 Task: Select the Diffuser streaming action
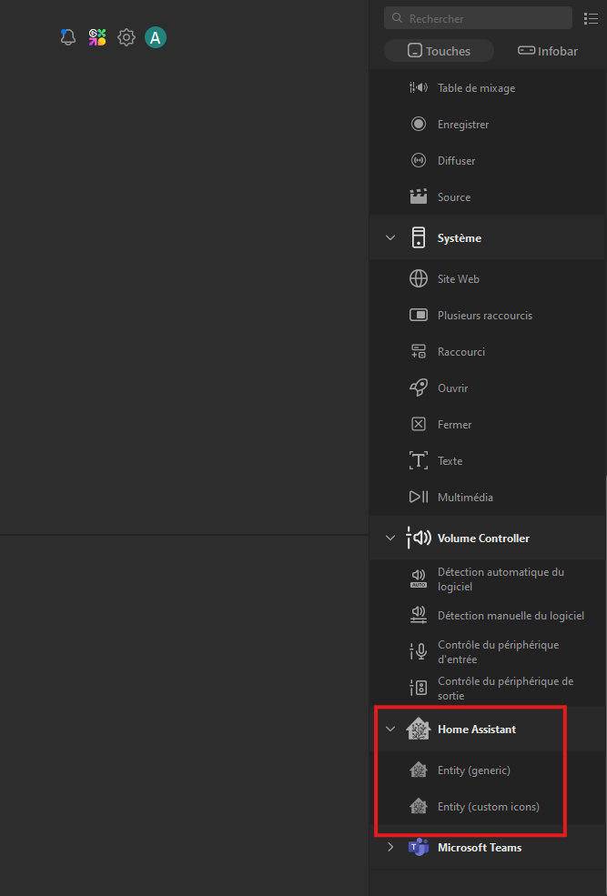tap(456, 161)
